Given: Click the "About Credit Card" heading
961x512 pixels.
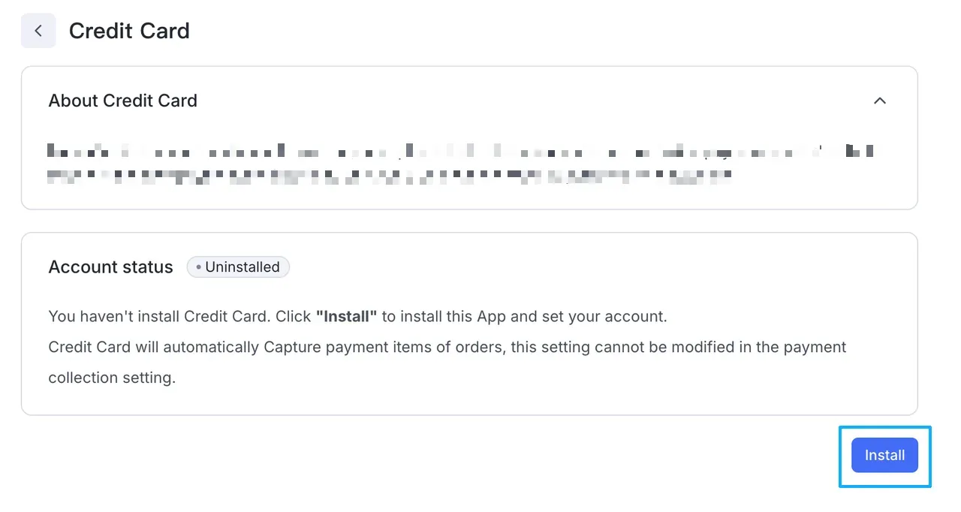Looking at the screenshot, I should click(x=122, y=101).
